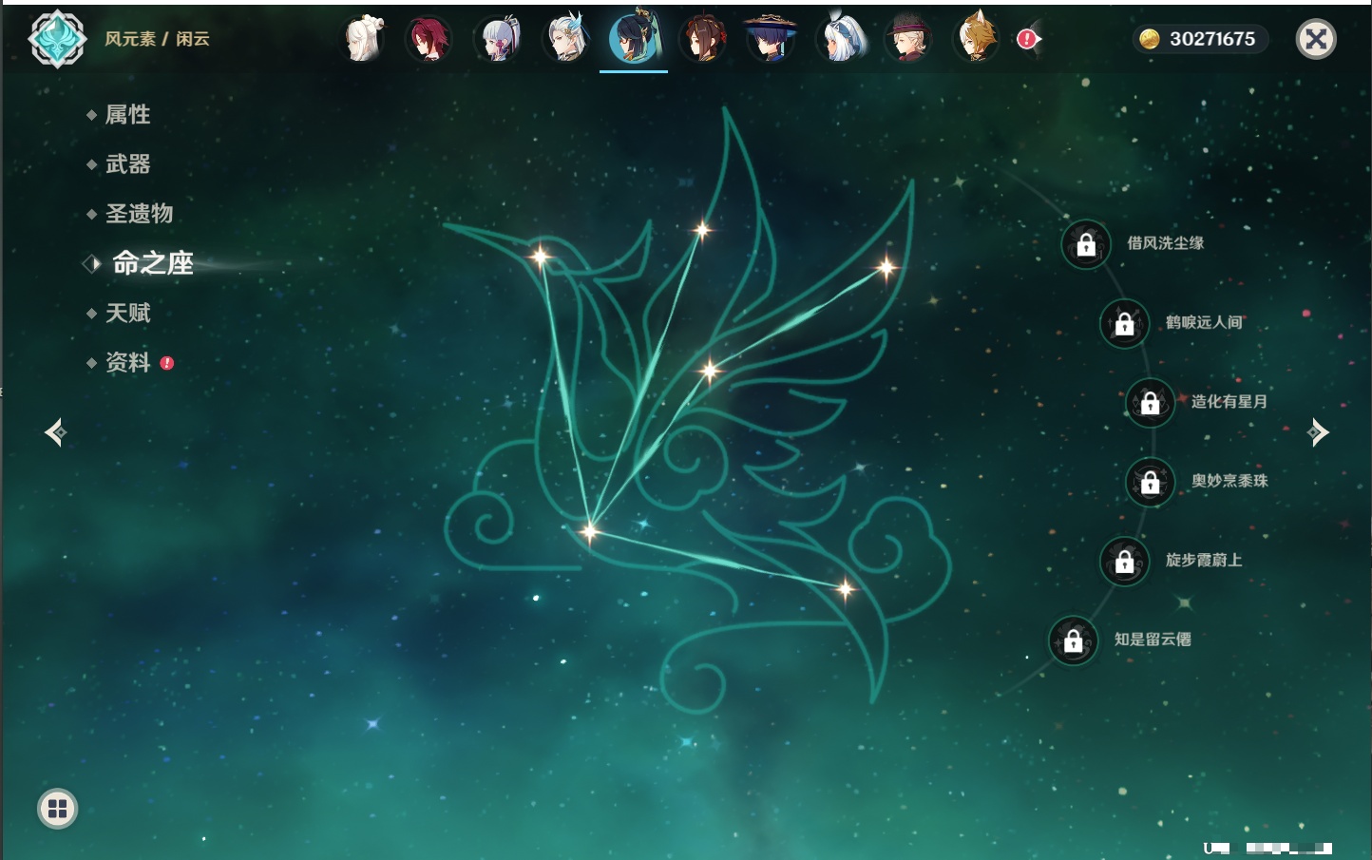View the 奥妙烹黍珠 constellation details

(1151, 482)
